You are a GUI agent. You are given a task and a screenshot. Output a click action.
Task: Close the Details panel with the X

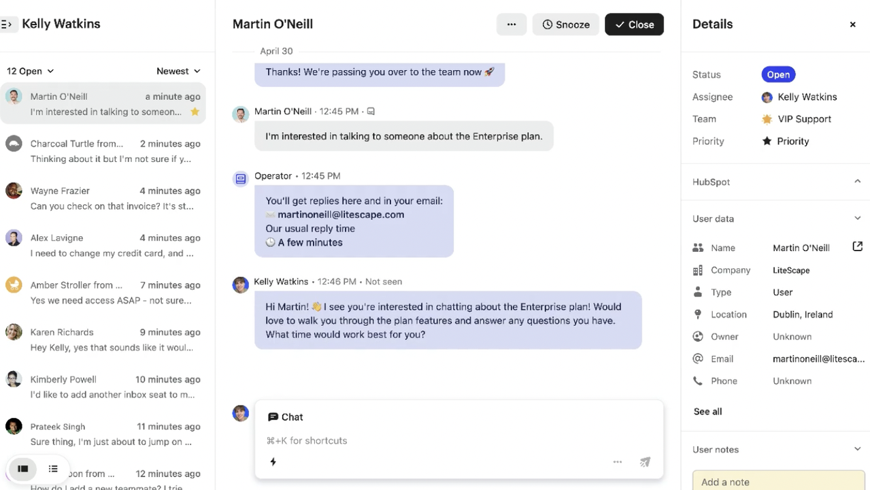pyautogui.click(x=852, y=24)
